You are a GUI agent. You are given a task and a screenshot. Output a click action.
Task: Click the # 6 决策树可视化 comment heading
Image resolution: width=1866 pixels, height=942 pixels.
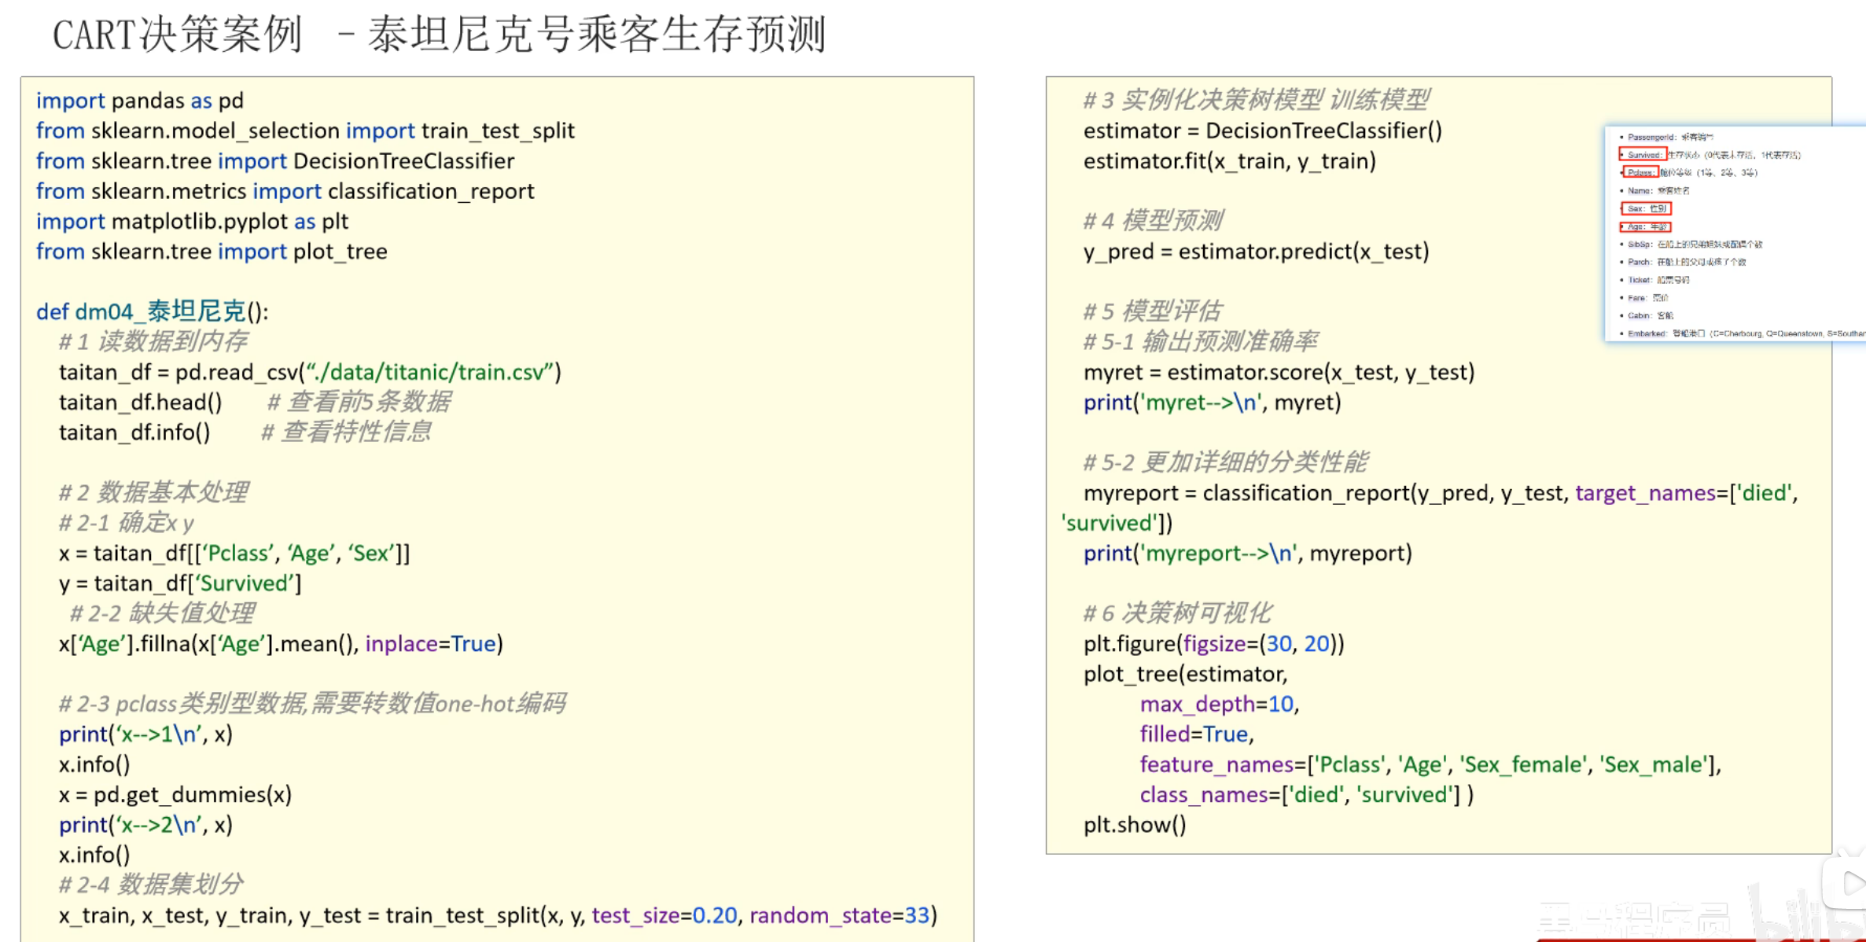1177,613
